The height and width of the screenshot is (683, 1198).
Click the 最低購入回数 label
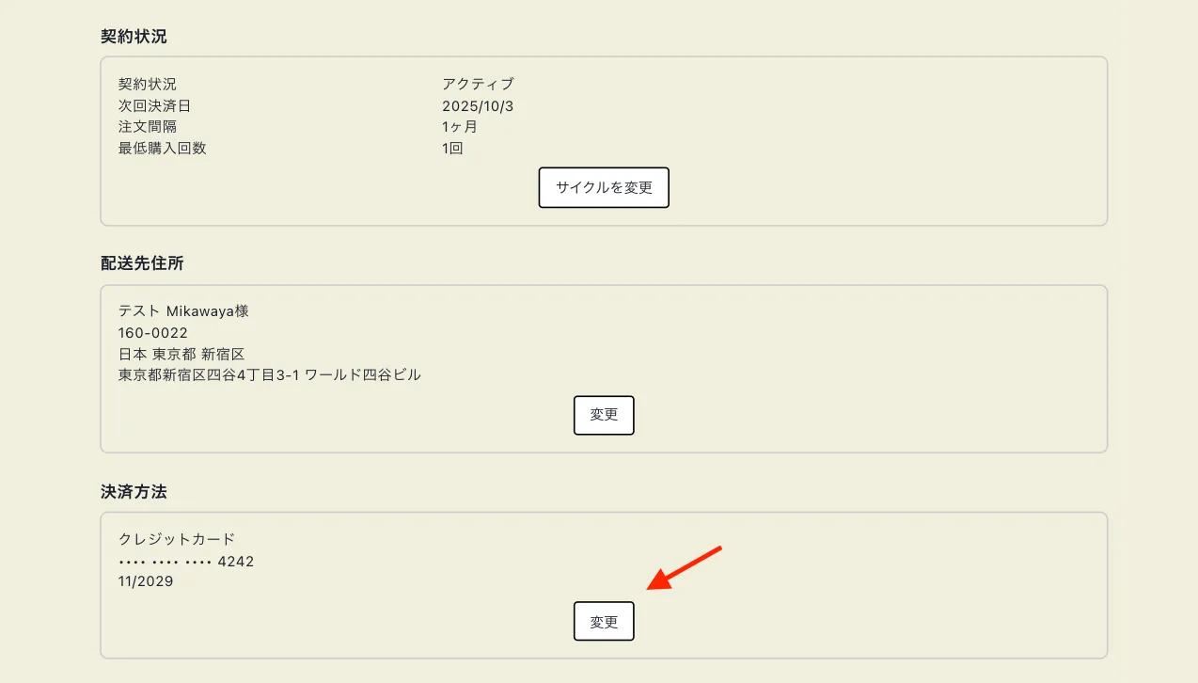point(162,148)
